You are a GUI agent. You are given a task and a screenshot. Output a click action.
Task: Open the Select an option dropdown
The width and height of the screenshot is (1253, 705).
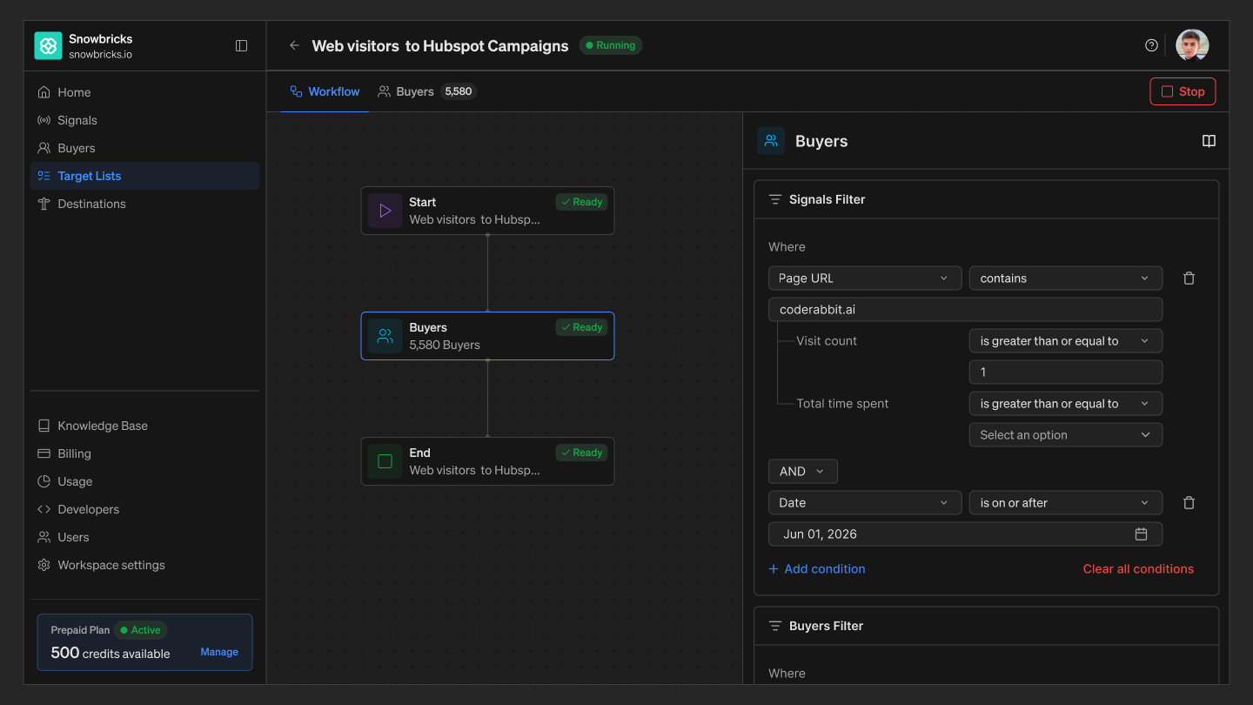[x=1066, y=435]
